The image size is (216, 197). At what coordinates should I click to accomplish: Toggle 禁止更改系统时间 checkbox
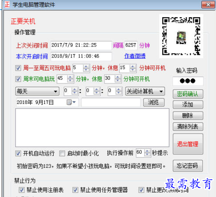[141, 190]
